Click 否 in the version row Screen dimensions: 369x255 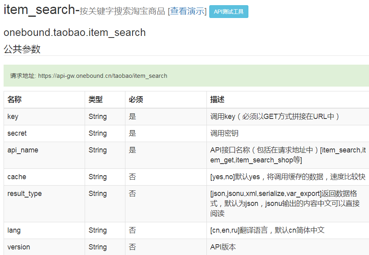click(132, 247)
